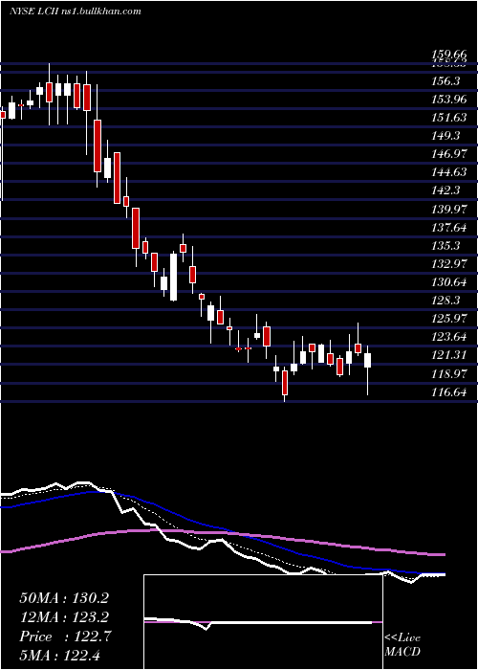Select the 130.64 price axis label
The height and width of the screenshot is (670, 478).
[x=449, y=282]
